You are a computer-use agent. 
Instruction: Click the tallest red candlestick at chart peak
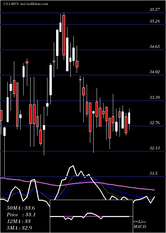64,35
